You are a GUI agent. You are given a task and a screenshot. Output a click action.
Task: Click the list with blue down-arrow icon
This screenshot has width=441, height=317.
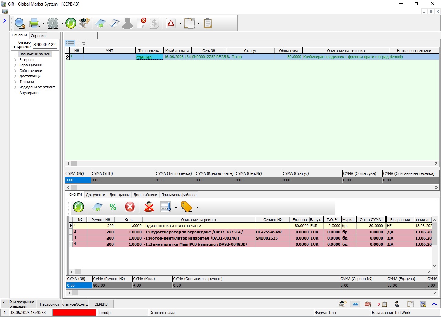point(166,207)
